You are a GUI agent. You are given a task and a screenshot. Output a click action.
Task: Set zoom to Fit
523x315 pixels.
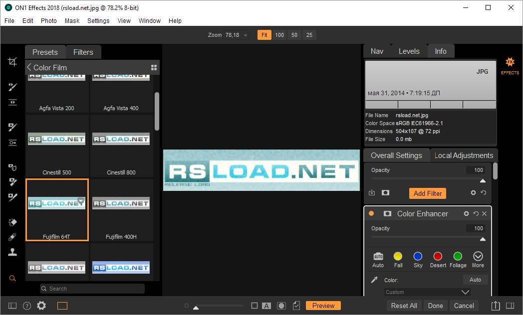pos(264,35)
